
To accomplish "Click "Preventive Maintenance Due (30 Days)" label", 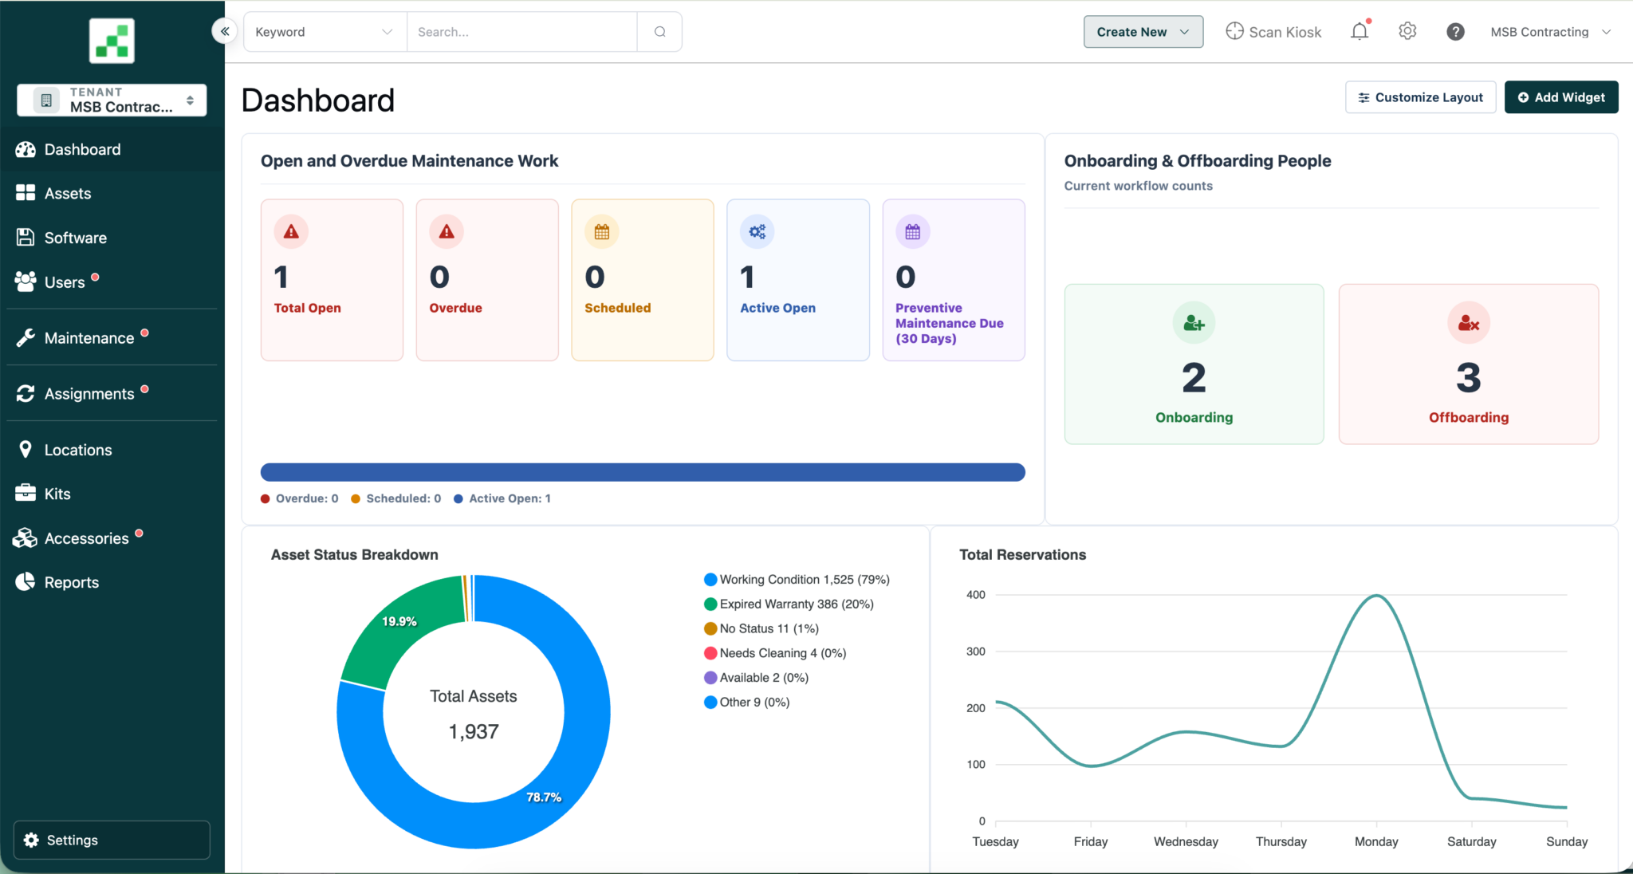I will click(x=949, y=323).
